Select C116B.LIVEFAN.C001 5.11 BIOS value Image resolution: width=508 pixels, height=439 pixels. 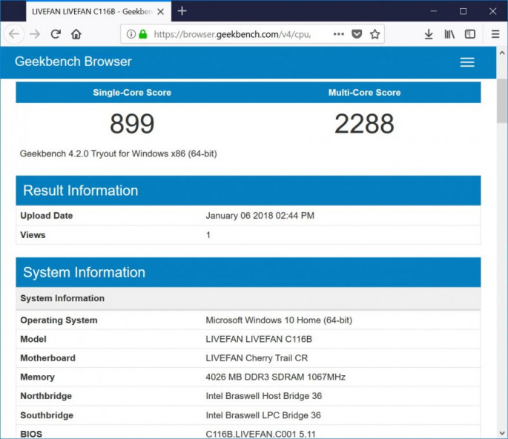tap(260, 434)
